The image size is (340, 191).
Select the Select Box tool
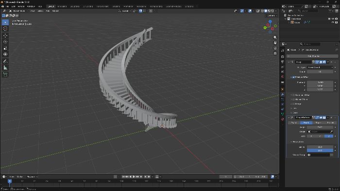coord(5,22)
